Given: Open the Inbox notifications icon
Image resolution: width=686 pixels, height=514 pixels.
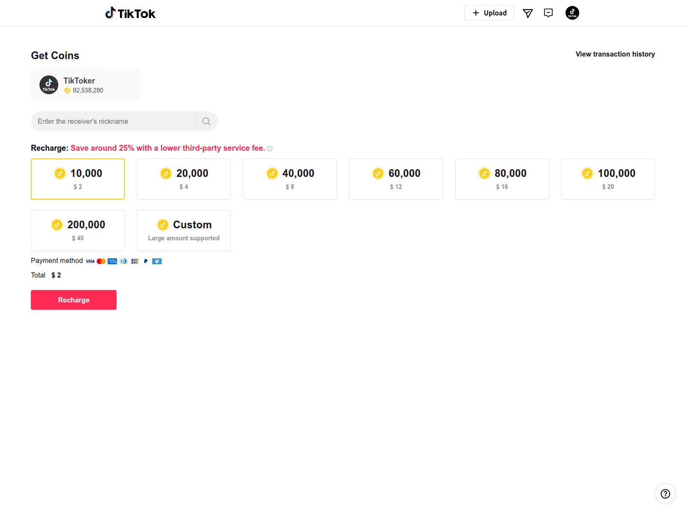Looking at the screenshot, I should 548,13.
